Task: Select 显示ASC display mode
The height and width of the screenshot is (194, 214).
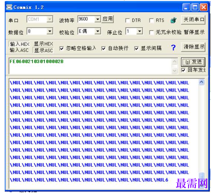Action: coord(43,50)
